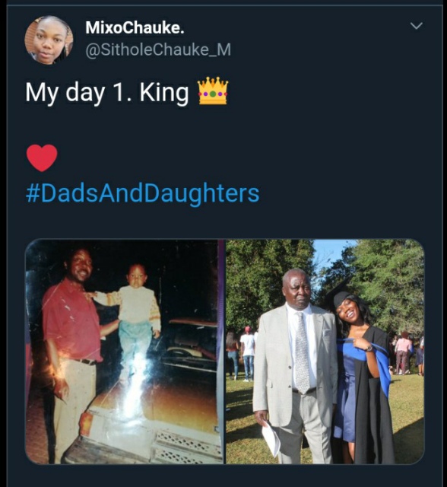
Task: Open the @SitholeChauke_M handle
Action: pyautogui.click(x=158, y=49)
